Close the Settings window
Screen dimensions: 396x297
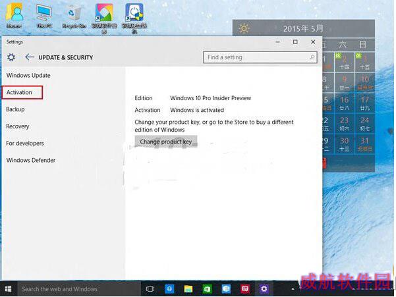click(x=313, y=42)
